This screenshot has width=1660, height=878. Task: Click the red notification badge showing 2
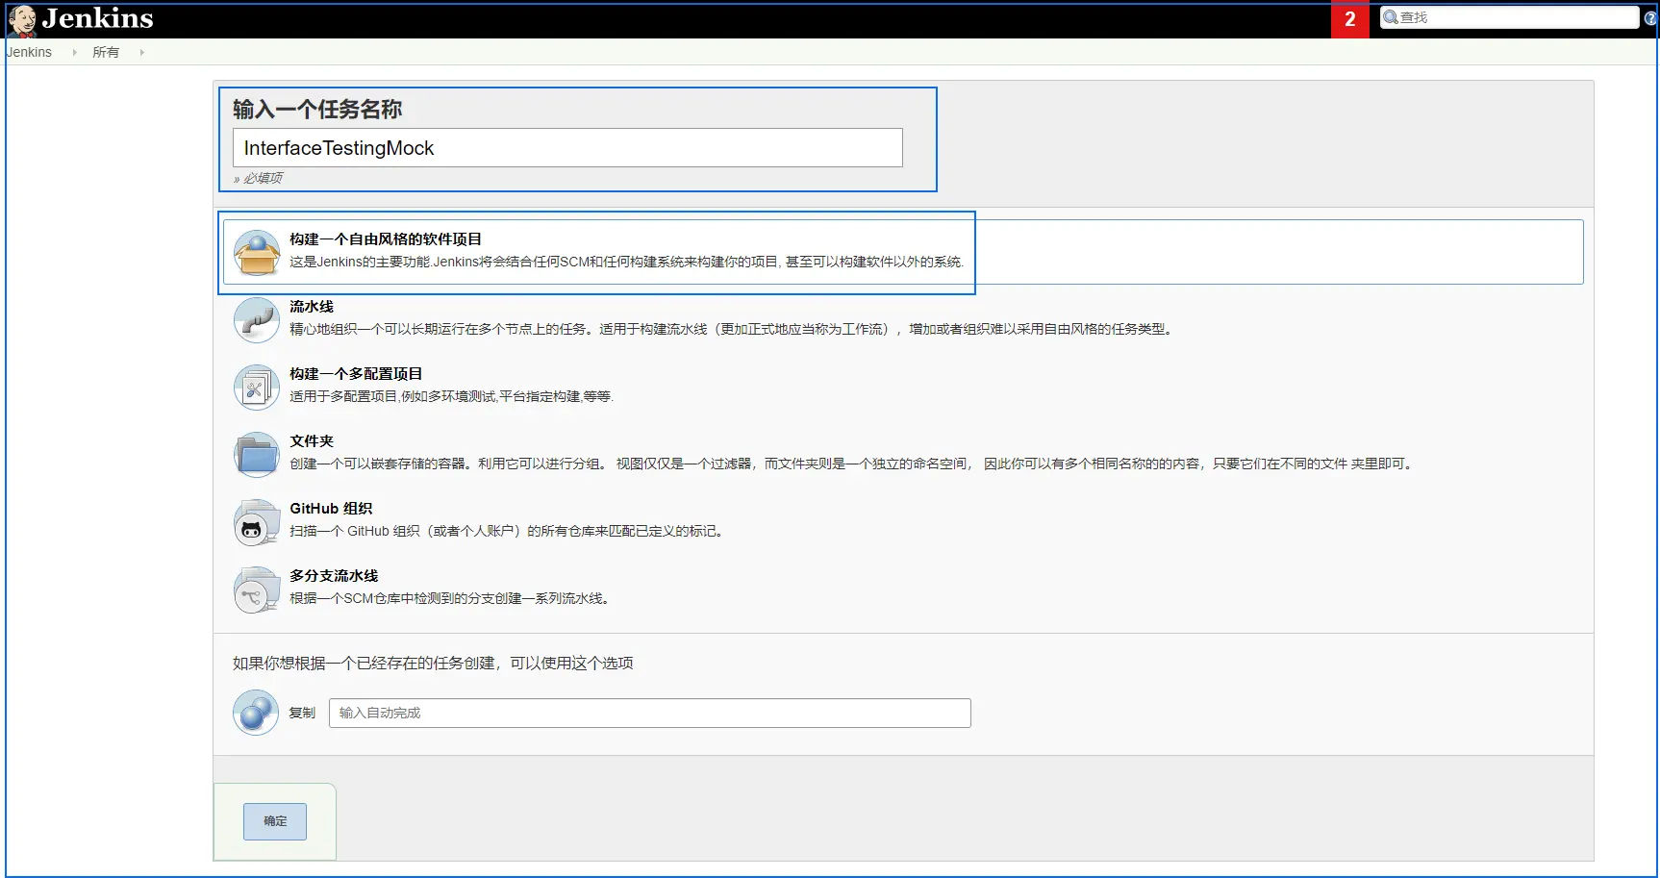[1349, 19]
